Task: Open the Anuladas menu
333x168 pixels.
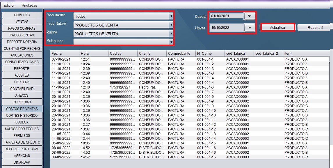Action: click(x=29, y=6)
